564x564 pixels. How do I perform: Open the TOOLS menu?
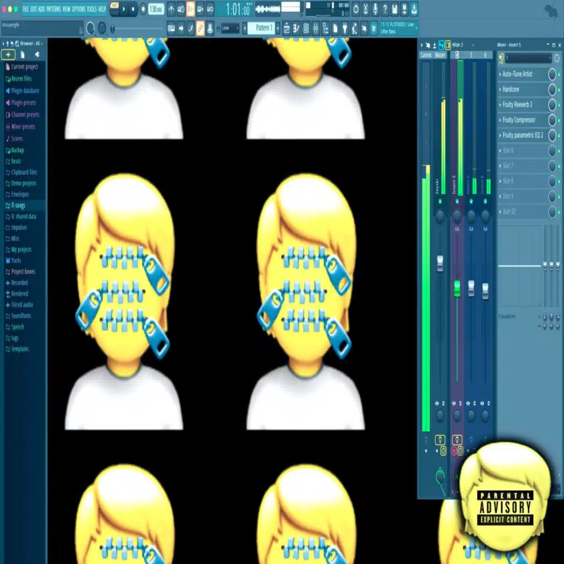coord(92,9)
